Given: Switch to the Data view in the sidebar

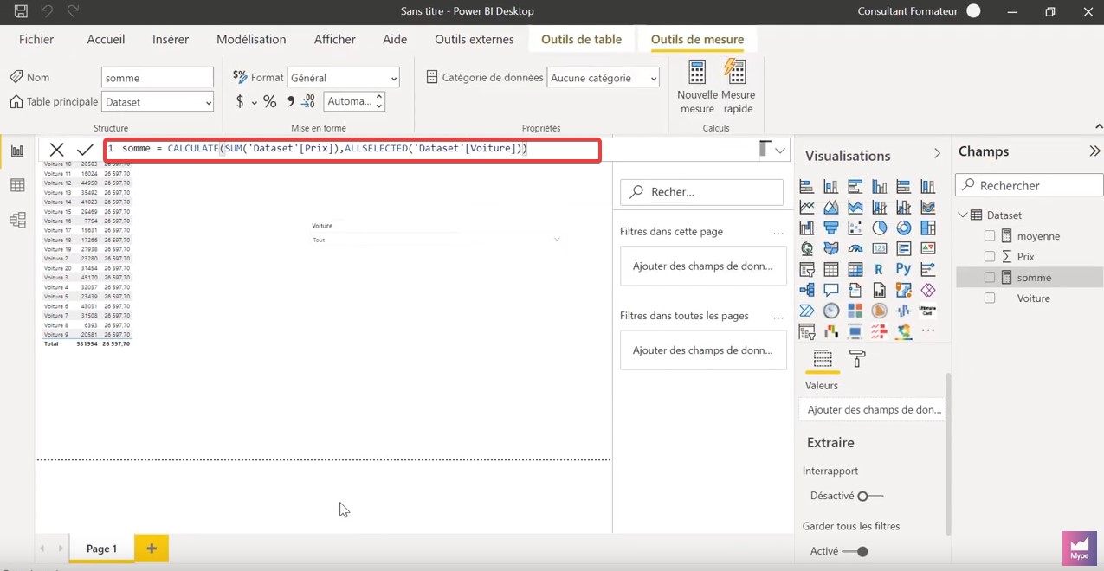Looking at the screenshot, I should coord(17,185).
